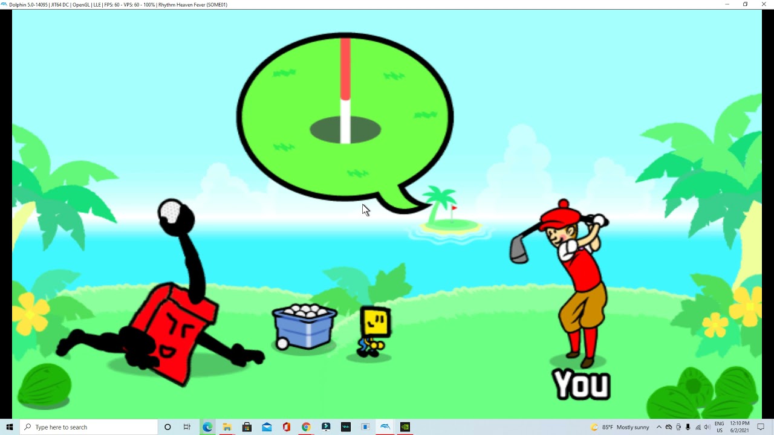This screenshot has width=774, height=435.
Task: Click the golf hole in the speech bubble
Action: pyautogui.click(x=345, y=129)
